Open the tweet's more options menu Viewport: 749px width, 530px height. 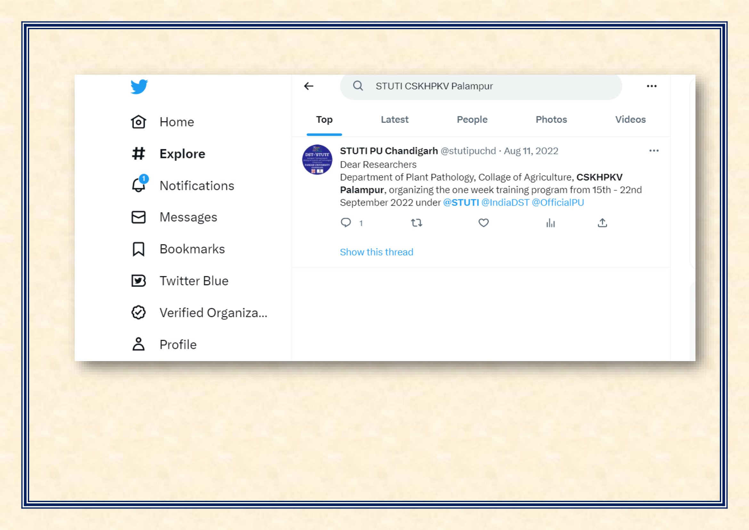[654, 151]
